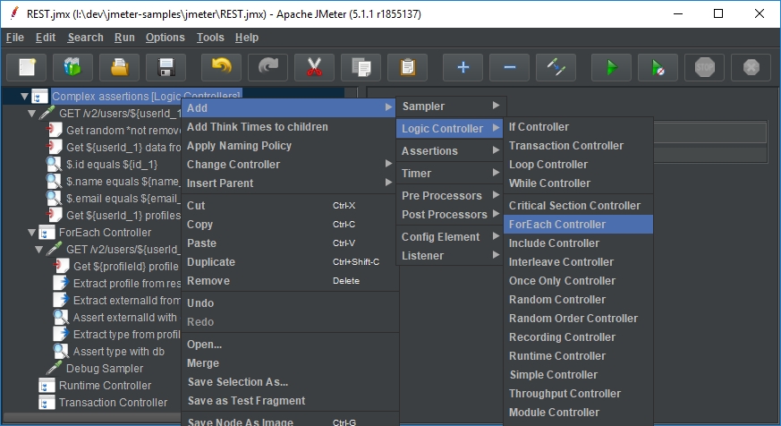Expand the Timer submenu
Image resolution: width=781 pixels, height=426 pixels.
[451, 173]
